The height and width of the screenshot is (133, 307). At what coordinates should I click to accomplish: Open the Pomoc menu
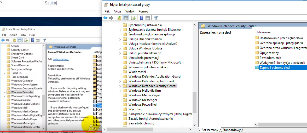pyautogui.click(x=143, y=11)
